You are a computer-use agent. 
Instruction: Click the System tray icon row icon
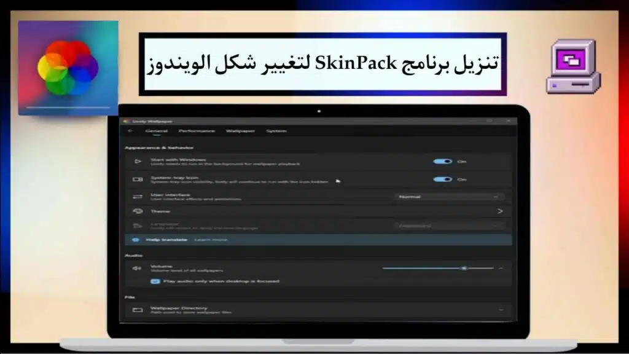(138, 179)
